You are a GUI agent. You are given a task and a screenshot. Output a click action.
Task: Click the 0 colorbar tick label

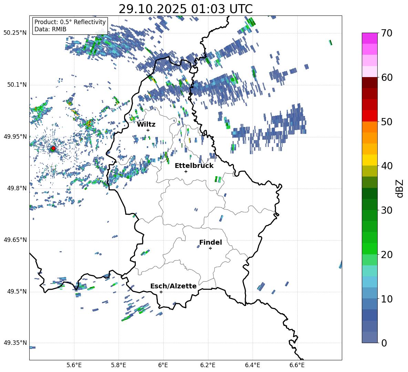[x=384, y=343]
